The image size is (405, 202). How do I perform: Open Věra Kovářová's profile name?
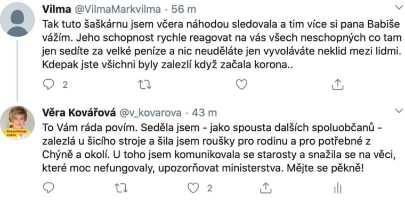(x=80, y=113)
